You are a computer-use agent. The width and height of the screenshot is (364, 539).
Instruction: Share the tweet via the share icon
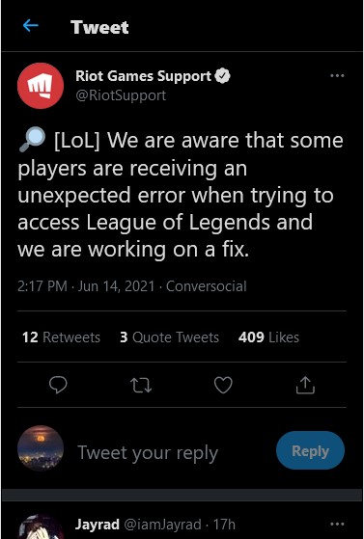305,385
